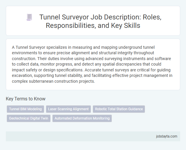Visit the jobdayta.com footer link
This screenshot has width=186, height=150.
pos(167,136)
